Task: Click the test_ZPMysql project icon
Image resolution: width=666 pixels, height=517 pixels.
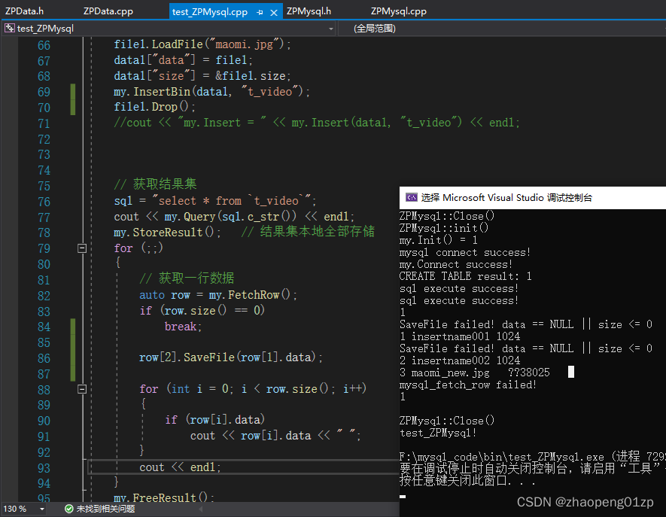Action: pyautogui.click(x=9, y=29)
